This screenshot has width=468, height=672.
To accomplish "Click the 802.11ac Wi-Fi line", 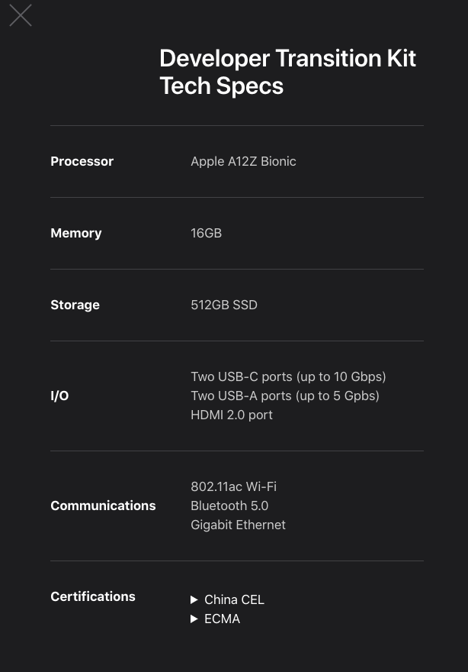I will pyautogui.click(x=233, y=487).
